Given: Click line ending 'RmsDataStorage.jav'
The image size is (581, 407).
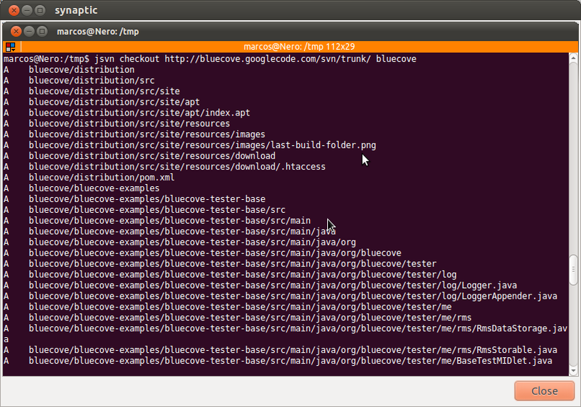Looking at the screenshot, I should (298, 328).
